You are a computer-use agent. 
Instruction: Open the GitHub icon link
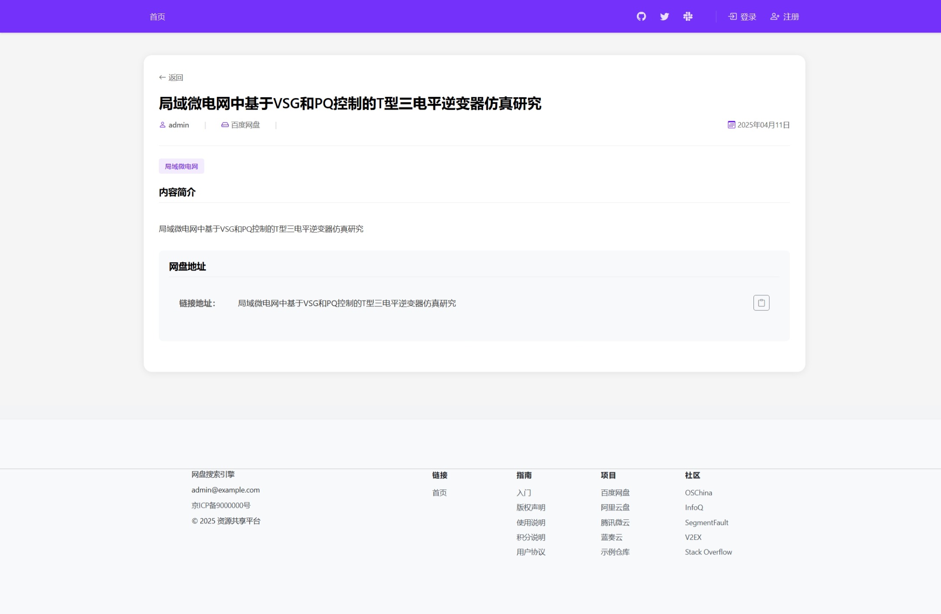pyautogui.click(x=641, y=17)
